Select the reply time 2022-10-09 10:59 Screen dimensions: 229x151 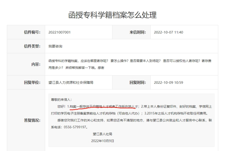168,83
